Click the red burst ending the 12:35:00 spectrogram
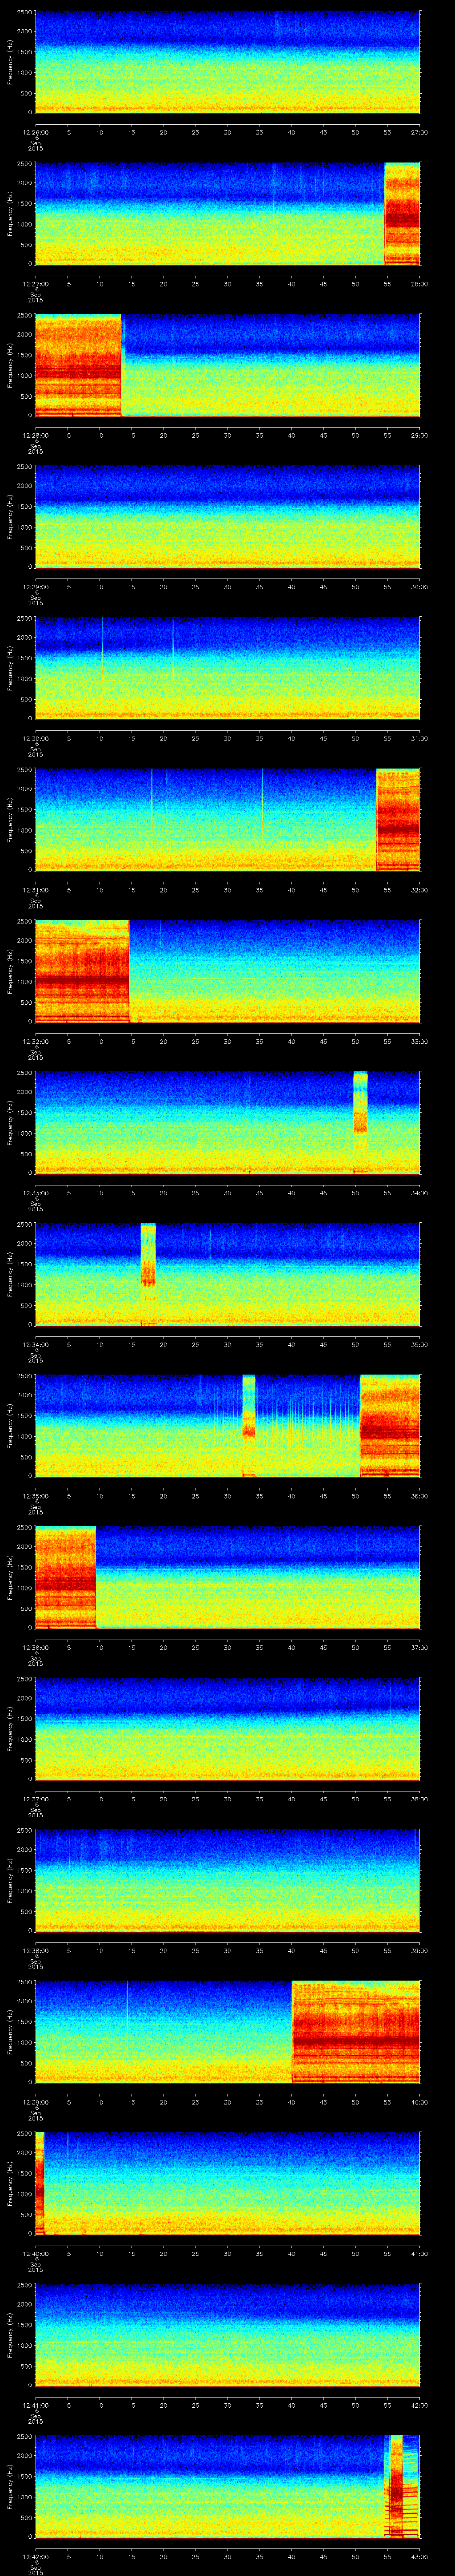455x2576 pixels. click(x=389, y=1425)
